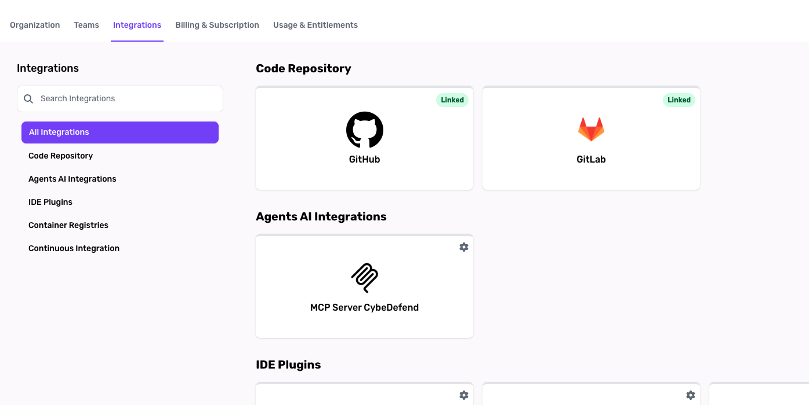Click the Agents AI Integrations section heading
The width and height of the screenshot is (809, 405).
coord(321,216)
